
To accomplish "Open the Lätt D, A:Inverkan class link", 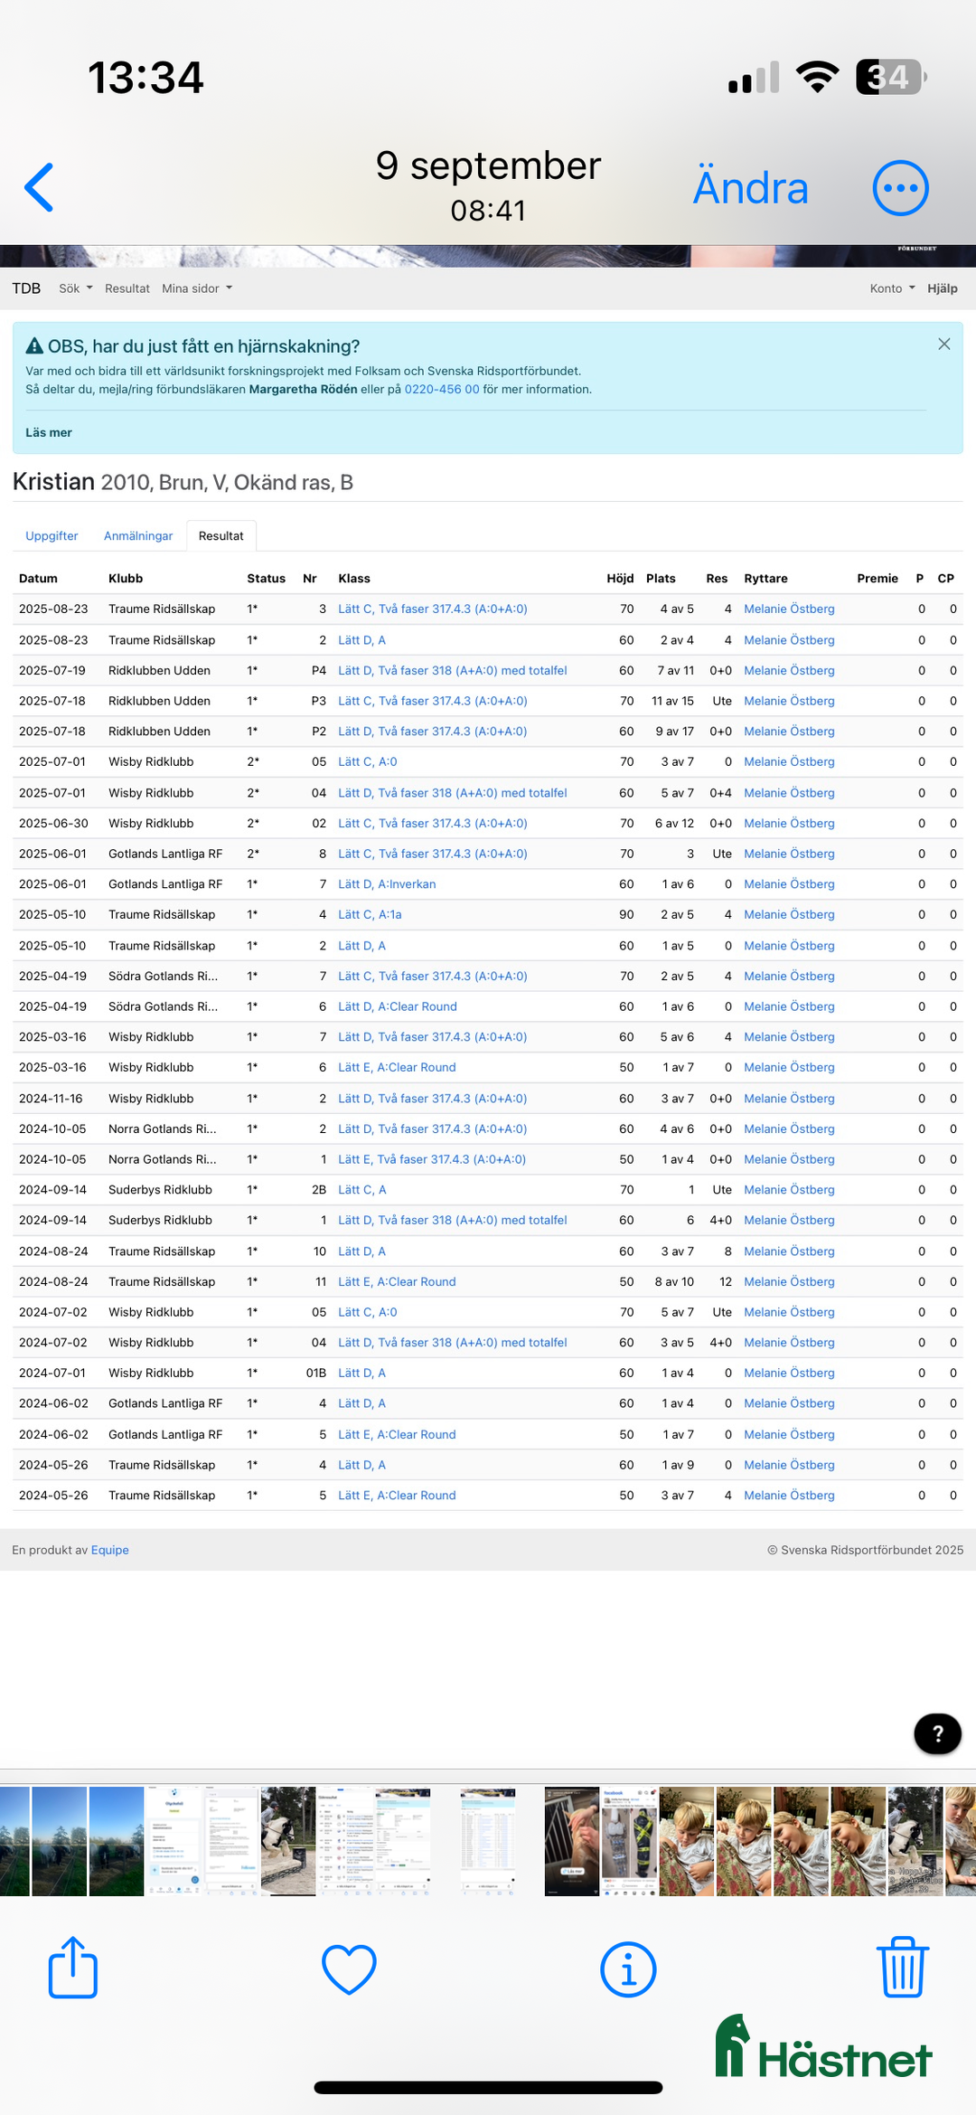I will click(x=387, y=884).
